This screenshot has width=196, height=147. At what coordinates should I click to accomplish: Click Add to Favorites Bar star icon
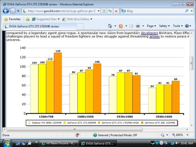28,19
